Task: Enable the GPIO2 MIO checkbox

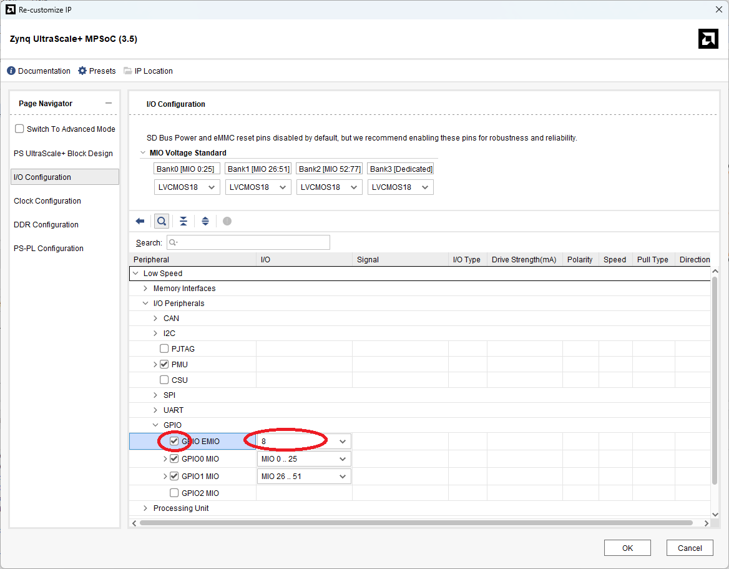Action: (x=174, y=493)
